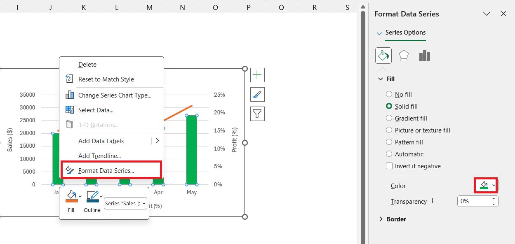
Task: Expand the Add Data Labels submenu arrow
Action: pyautogui.click(x=157, y=141)
